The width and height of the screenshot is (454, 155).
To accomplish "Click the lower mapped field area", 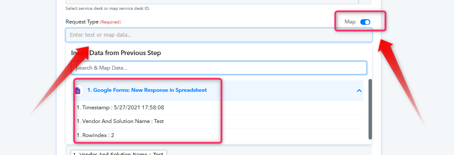I will click(x=219, y=150).
